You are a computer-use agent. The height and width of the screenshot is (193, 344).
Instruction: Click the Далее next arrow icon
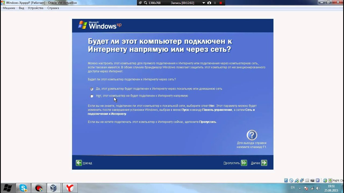click(264, 163)
